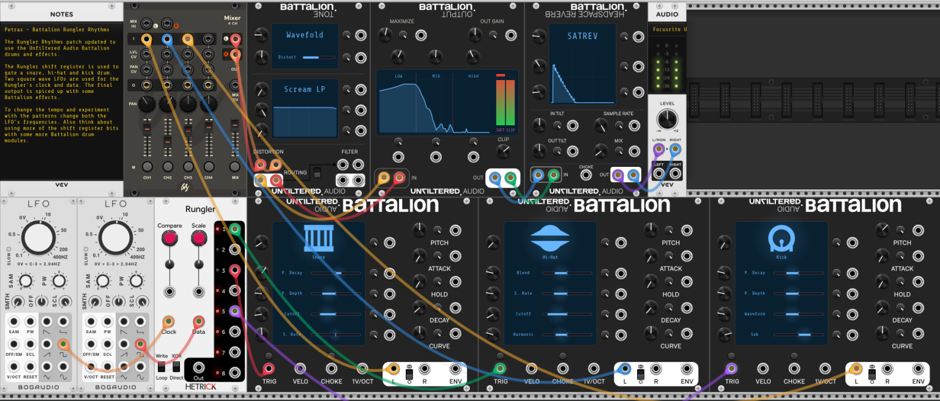940x401 pixels.
Task: Toggle the Rungler Write/Loop switch
Action: pos(161,367)
